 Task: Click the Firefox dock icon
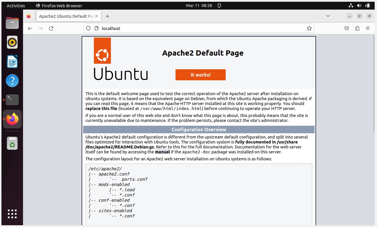click(12, 119)
